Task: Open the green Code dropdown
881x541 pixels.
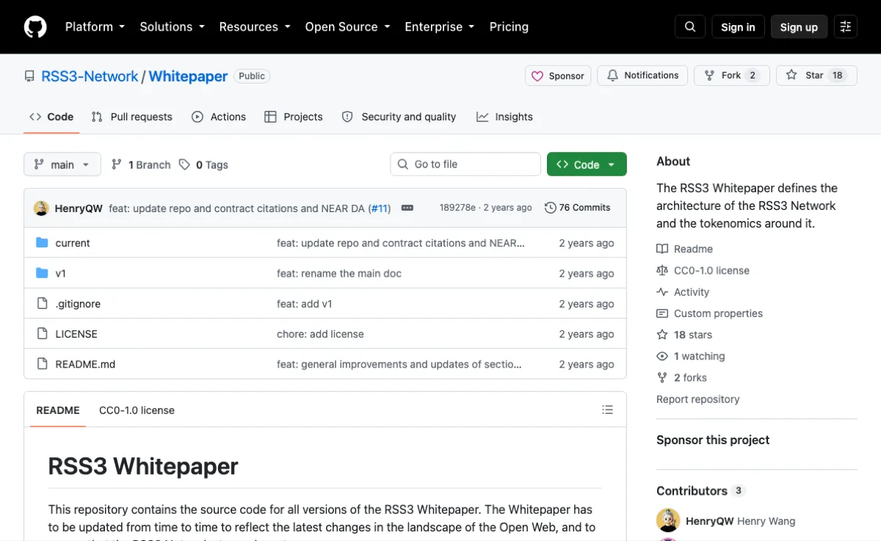Action: tap(587, 164)
